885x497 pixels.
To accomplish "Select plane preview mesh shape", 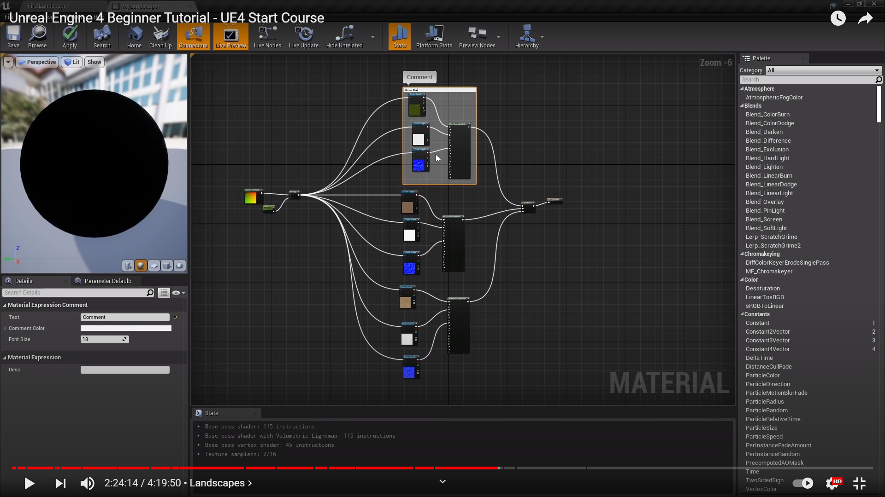I will pyautogui.click(x=154, y=266).
